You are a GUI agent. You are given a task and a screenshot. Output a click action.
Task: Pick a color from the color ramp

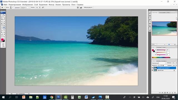click(161, 57)
